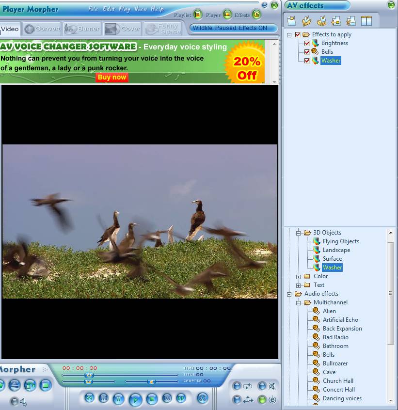Uncheck the Brightness effect checkbox
This screenshot has height=410, width=398.
click(x=307, y=43)
